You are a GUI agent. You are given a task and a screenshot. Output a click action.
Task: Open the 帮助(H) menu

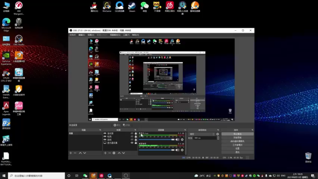point(136,35)
